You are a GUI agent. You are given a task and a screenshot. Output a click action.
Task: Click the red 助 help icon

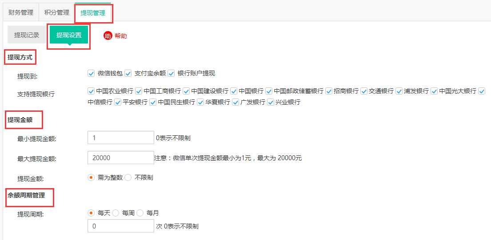click(108, 36)
